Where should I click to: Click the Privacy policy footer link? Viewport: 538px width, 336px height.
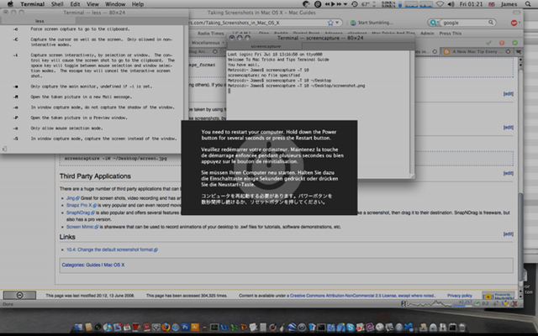(458, 297)
